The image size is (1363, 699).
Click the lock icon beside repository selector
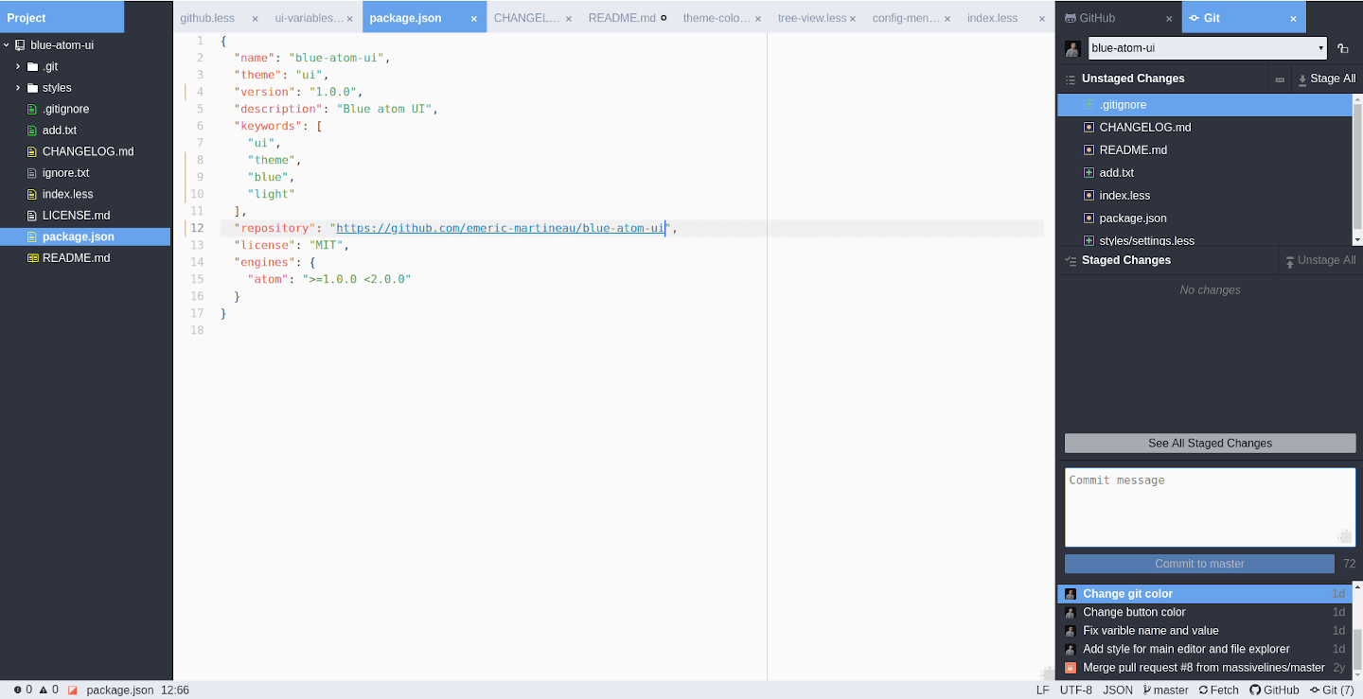1343,48
